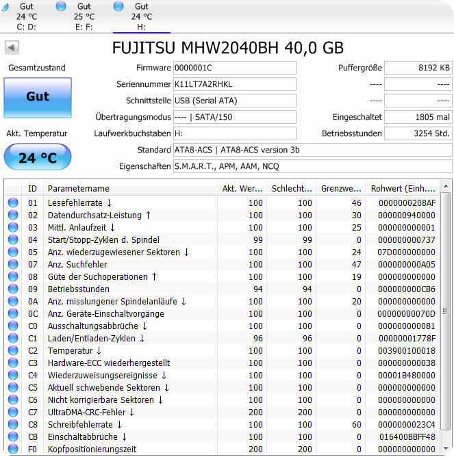
Task: Click status orb of UltraDMA-CRC-Fehler row
Action: tap(13, 413)
